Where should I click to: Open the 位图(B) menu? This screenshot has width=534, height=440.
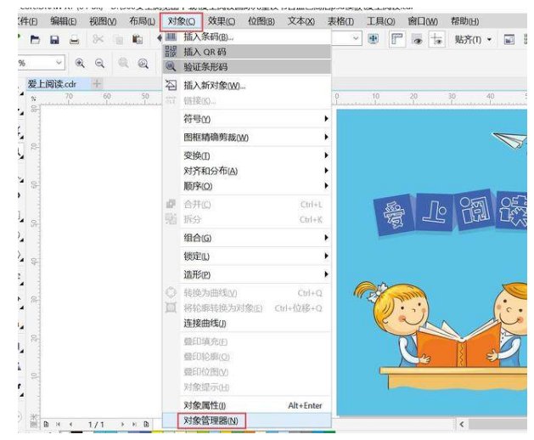tap(261, 21)
